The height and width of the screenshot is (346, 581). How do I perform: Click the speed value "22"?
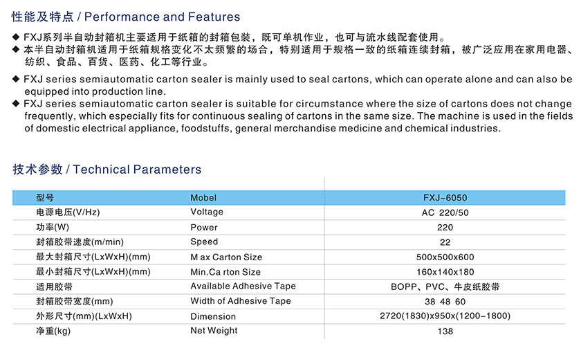tap(445, 242)
